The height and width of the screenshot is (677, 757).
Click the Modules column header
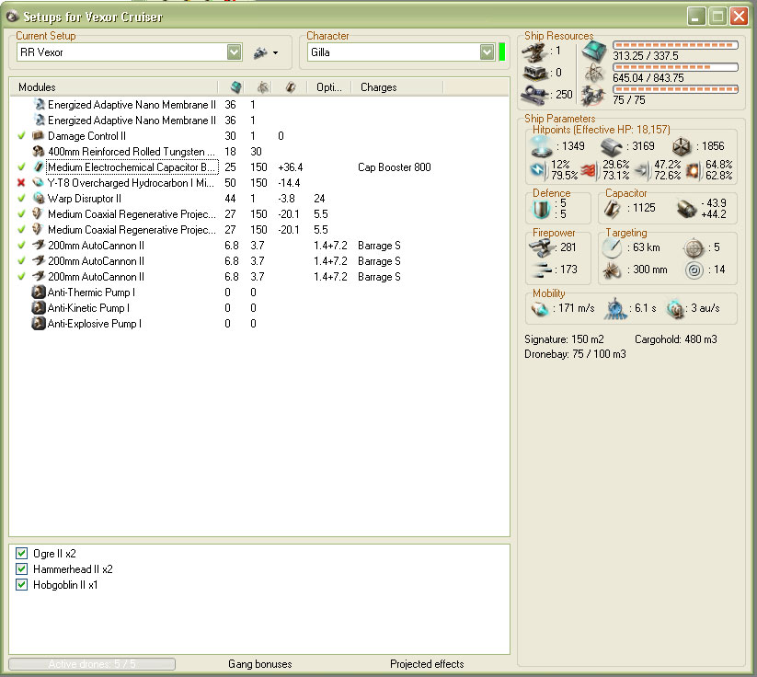(37, 87)
